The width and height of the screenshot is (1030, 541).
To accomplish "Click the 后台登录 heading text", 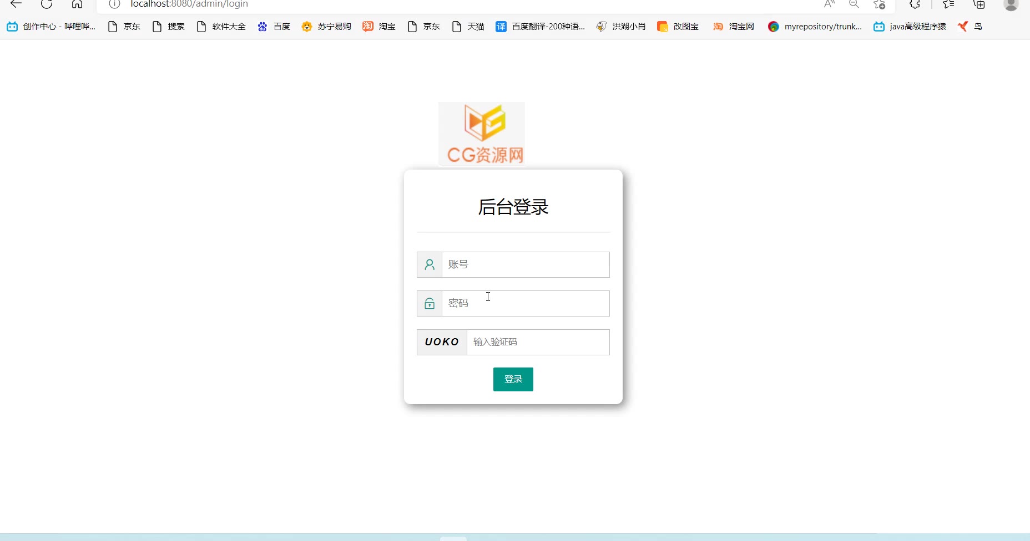I will coord(513,207).
